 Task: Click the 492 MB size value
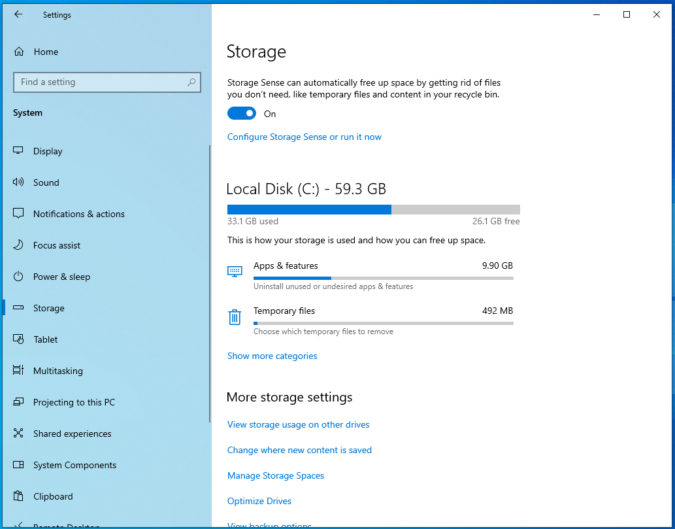[x=497, y=311]
